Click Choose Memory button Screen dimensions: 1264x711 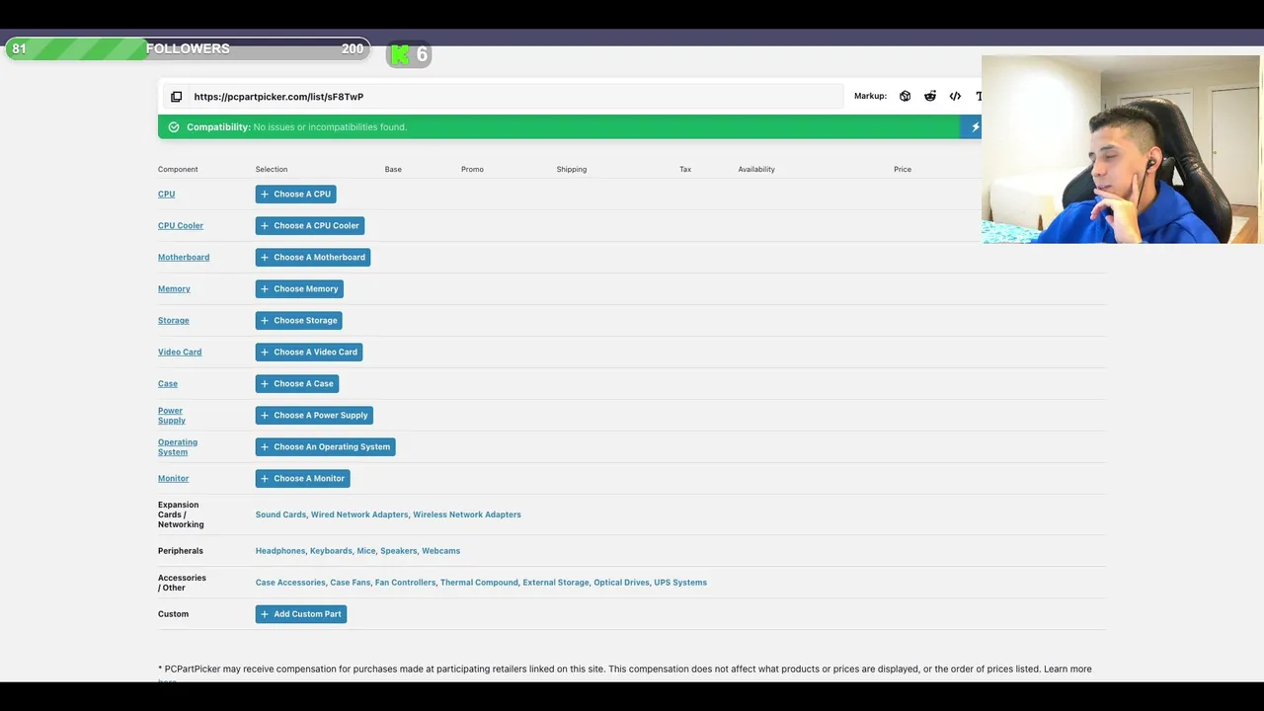click(299, 288)
